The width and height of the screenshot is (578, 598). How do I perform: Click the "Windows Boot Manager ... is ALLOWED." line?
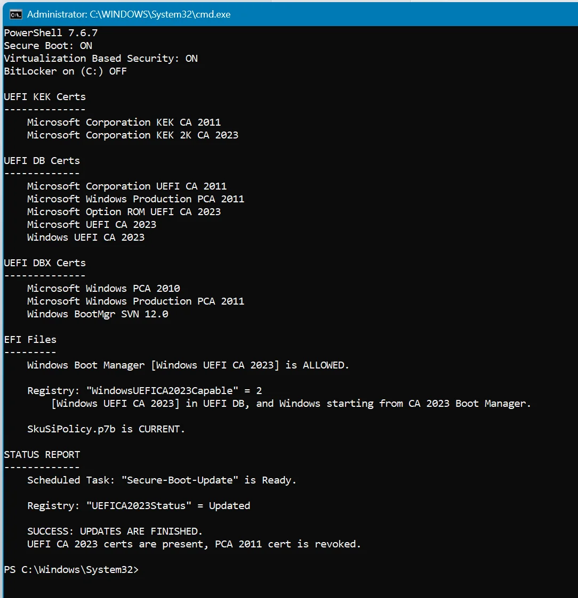pyautogui.click(x=188, y=365)
